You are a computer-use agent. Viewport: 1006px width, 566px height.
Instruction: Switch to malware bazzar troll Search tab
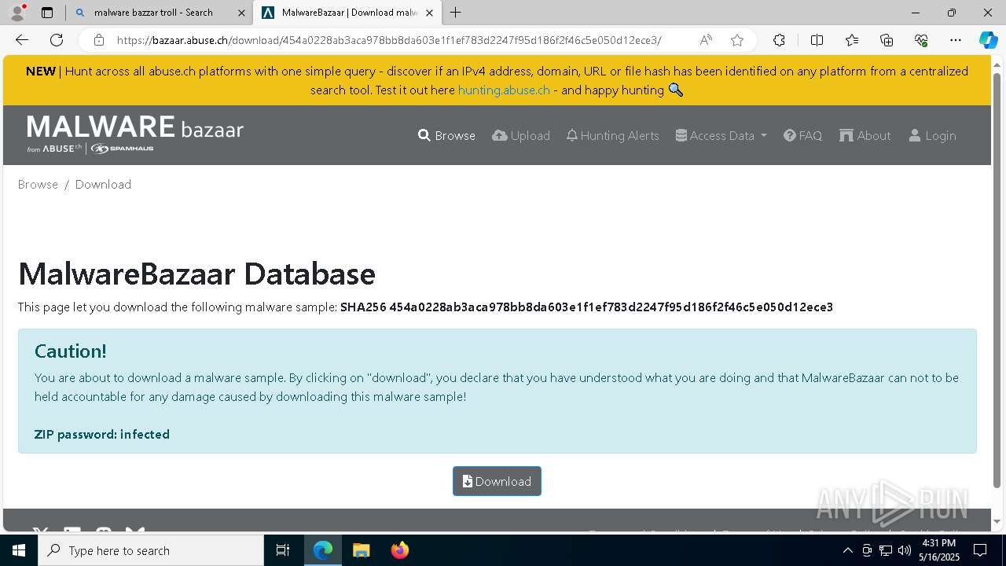point(153,13)
